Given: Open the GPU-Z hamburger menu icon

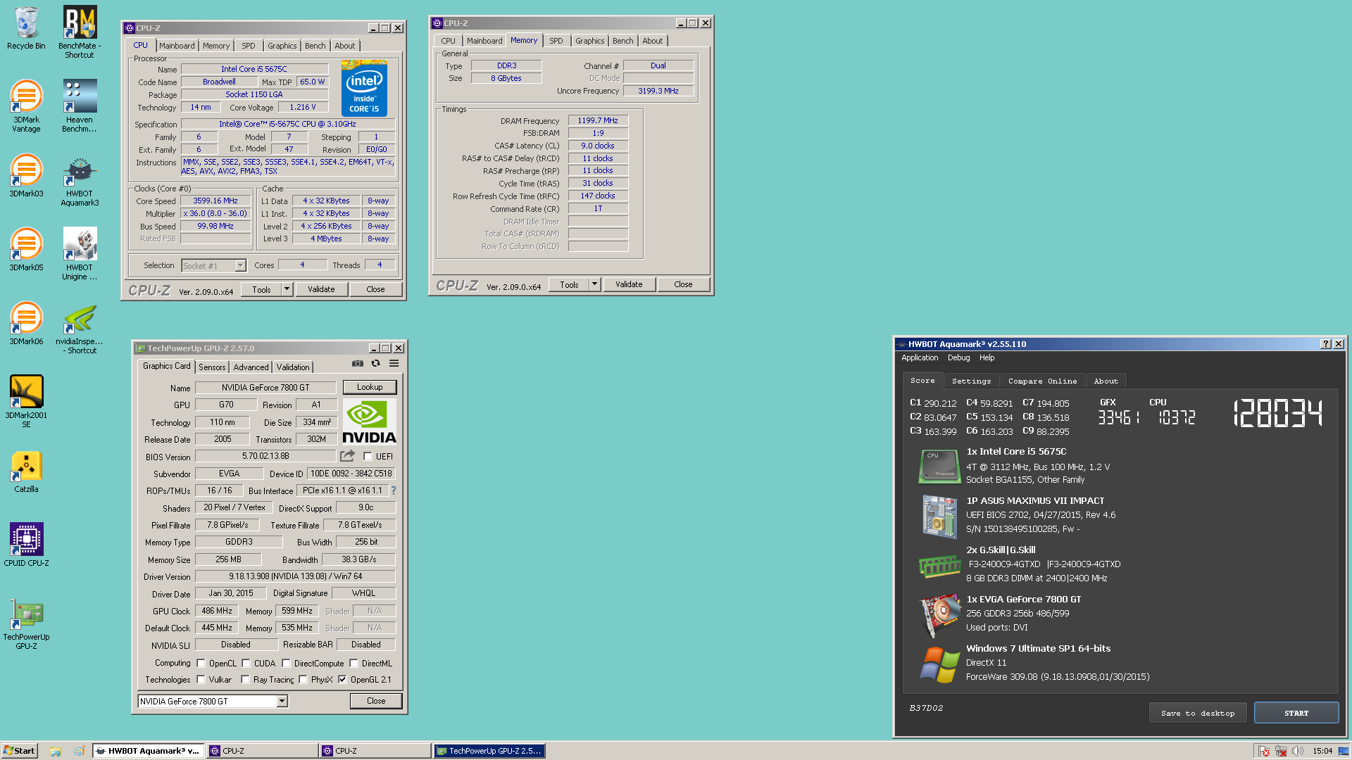Looking at the screenshot, I should 394,364.
